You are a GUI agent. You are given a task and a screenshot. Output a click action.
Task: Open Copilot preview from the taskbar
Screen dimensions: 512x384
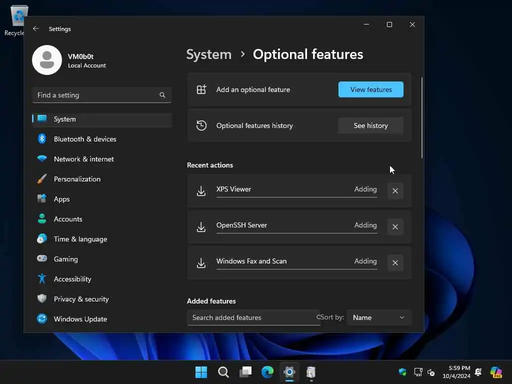(x=496, y=372)
